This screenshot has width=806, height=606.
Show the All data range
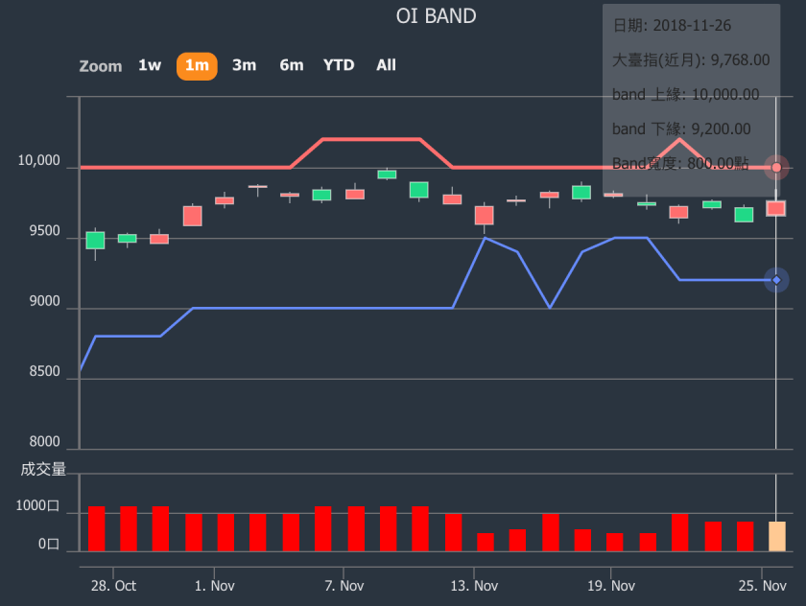[386, 65]
